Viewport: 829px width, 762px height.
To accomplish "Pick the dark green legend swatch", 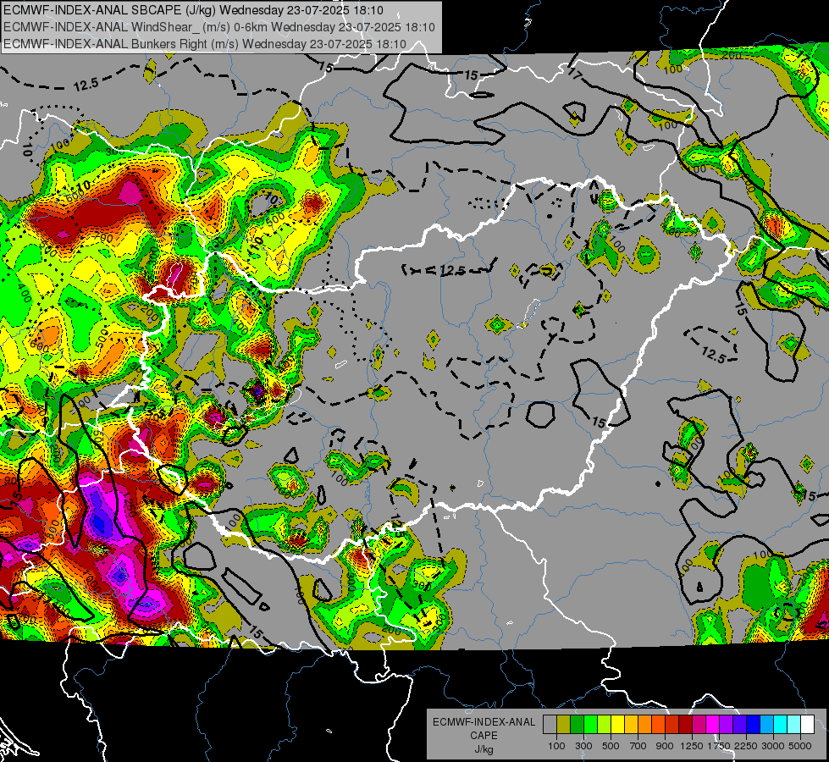I will [577, 724].
